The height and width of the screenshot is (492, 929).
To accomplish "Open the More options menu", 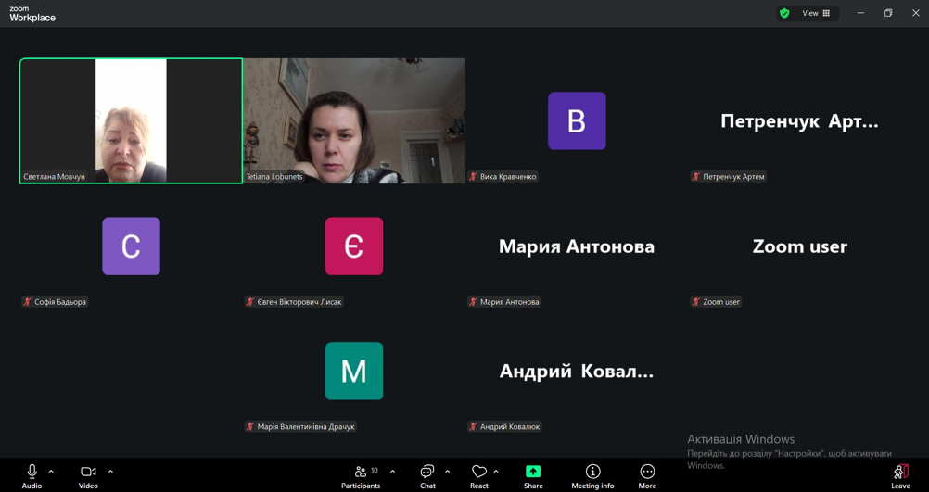I will click(647, 476).
